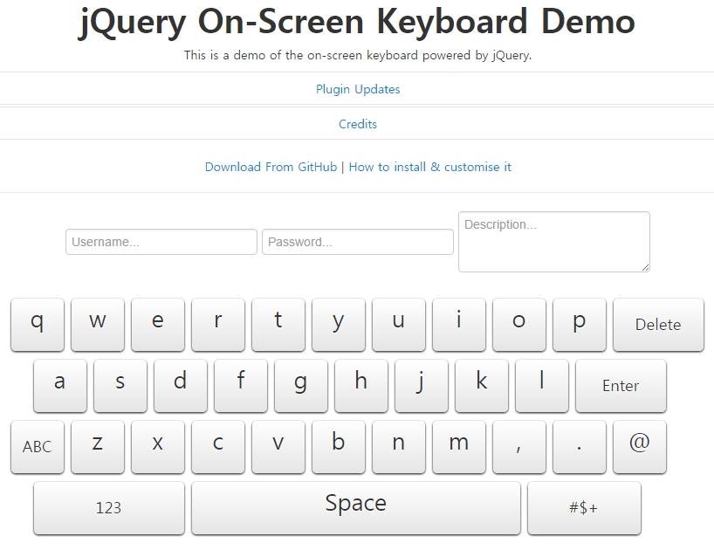This screenshot has height=550, width=714.
Task: Switch to the 123 numeric layout
Action: coord(109,507)
